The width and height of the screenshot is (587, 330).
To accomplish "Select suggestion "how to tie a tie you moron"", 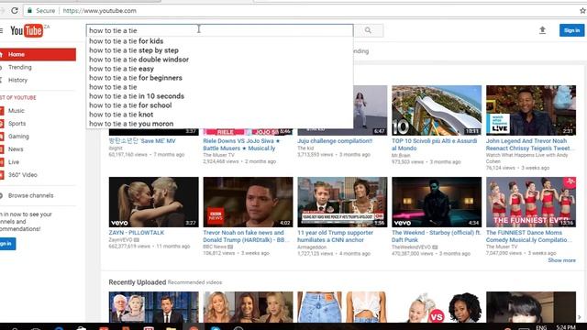I will (219, 124).
